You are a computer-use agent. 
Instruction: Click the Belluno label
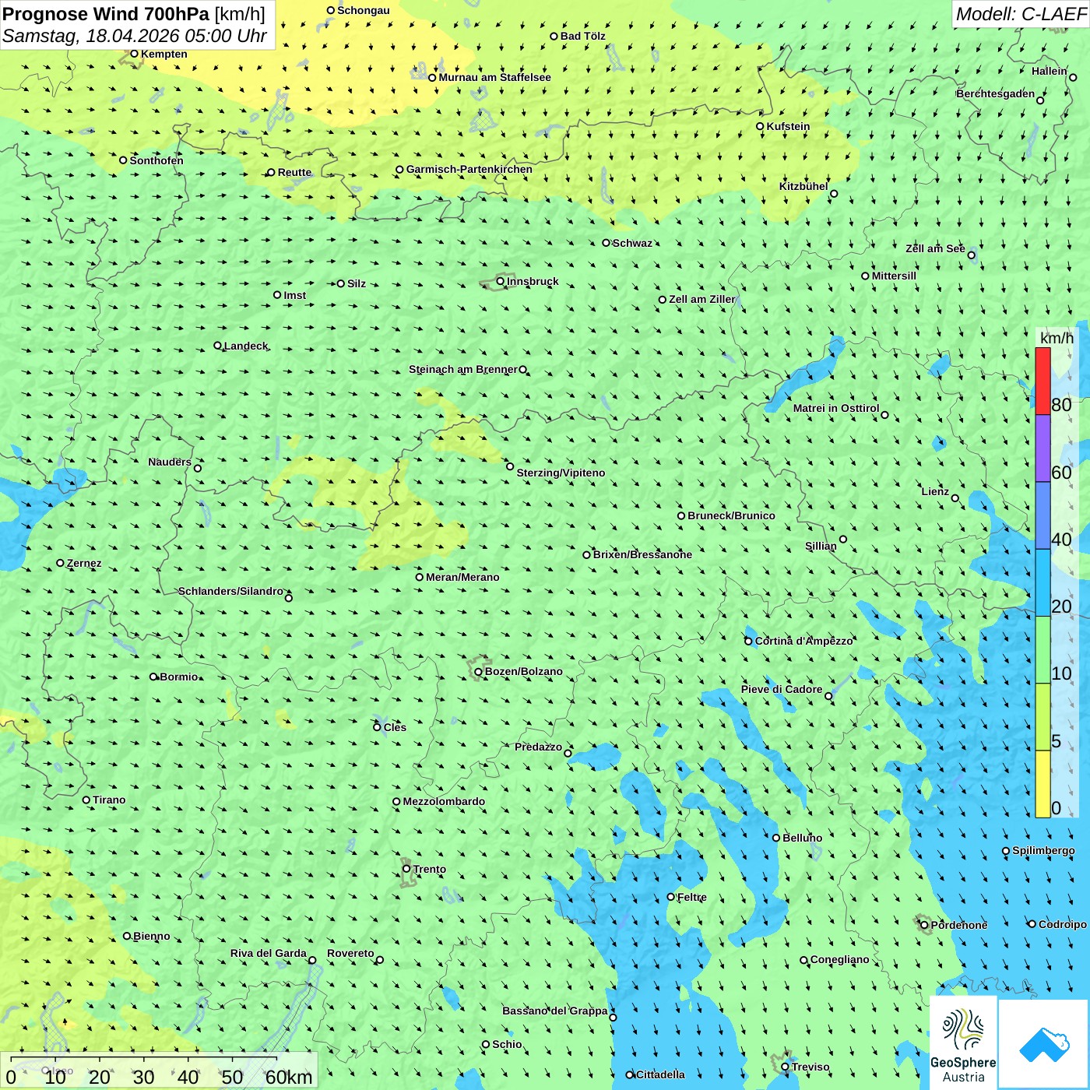pyautogui.click(x=802, y=838)
